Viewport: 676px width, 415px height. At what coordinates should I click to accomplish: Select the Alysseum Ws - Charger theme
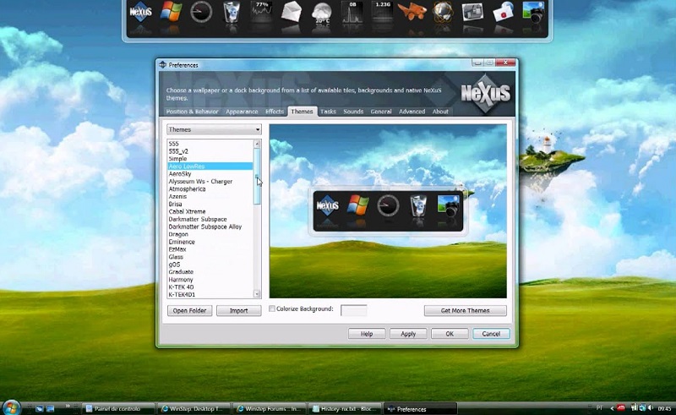coord(210,182)
